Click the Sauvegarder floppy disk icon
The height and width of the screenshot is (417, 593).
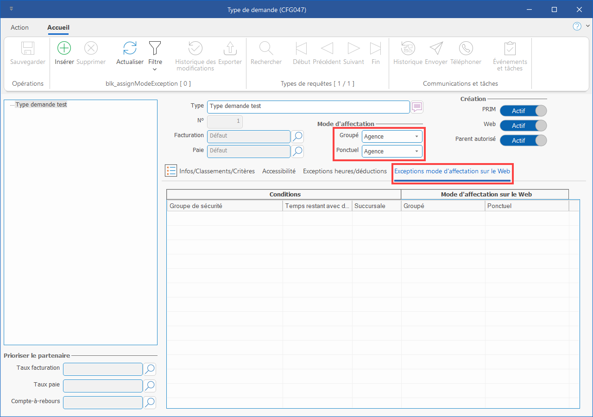coord(28,48)
